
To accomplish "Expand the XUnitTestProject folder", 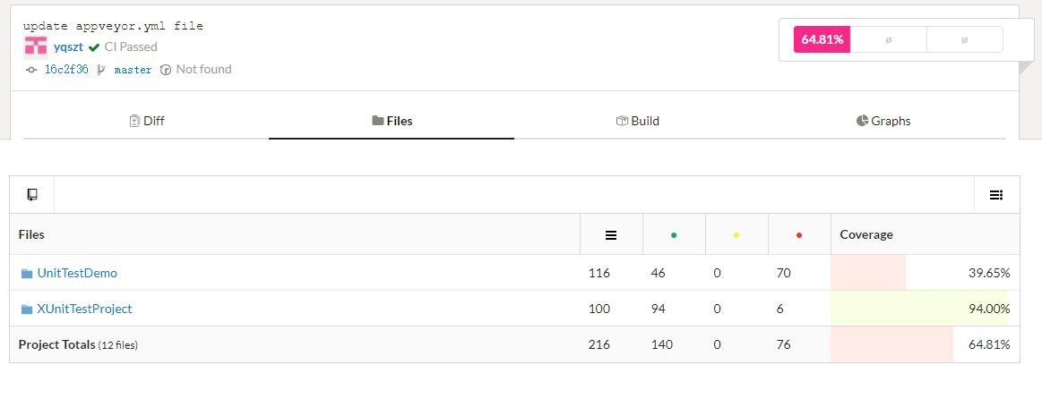I will click(84, 309).
